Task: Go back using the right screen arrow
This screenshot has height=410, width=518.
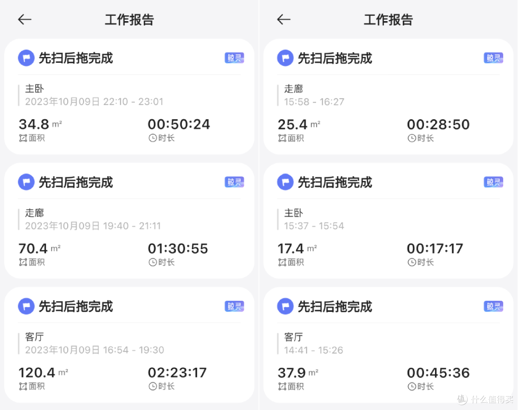Action: pyautogui.click(x=283, y=20)
